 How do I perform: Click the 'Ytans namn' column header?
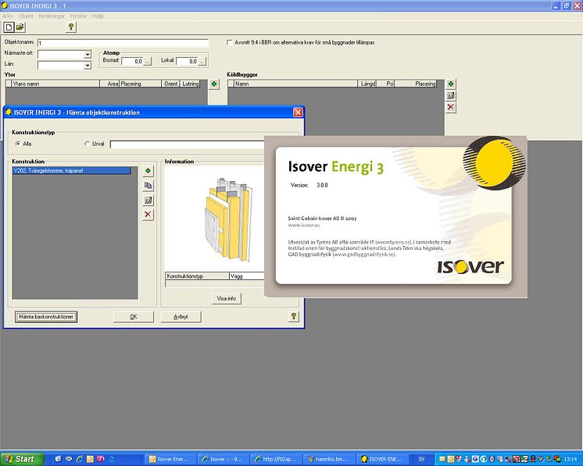click(x=55, y=84)
